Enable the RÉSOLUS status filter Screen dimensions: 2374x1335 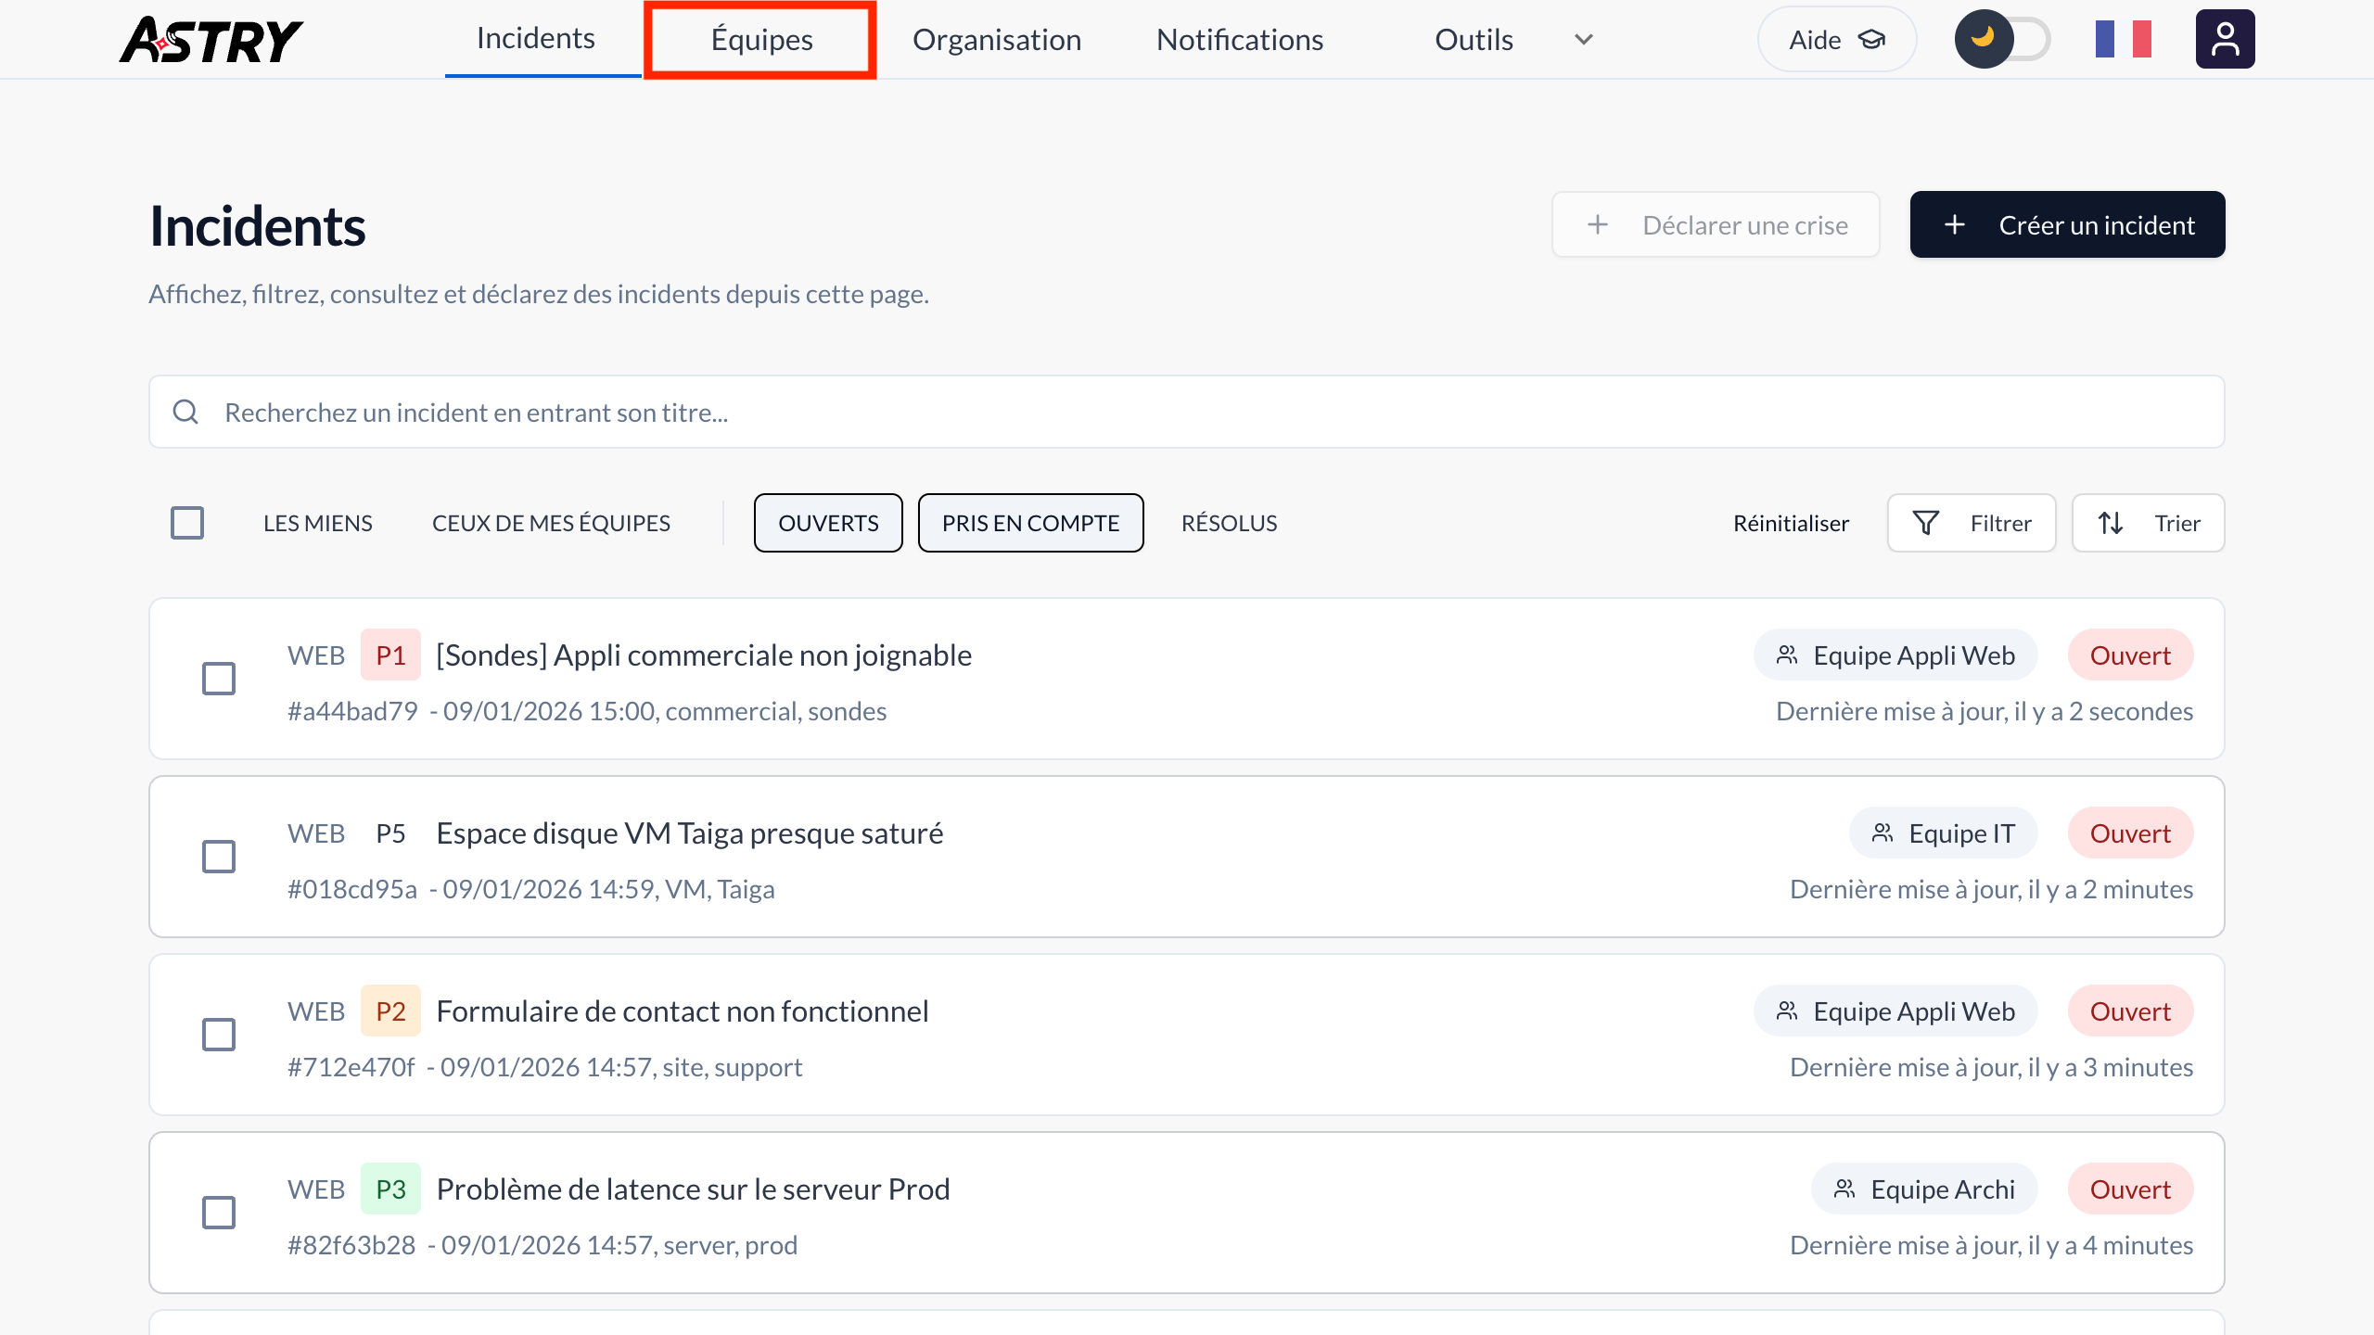point(1229,523)
